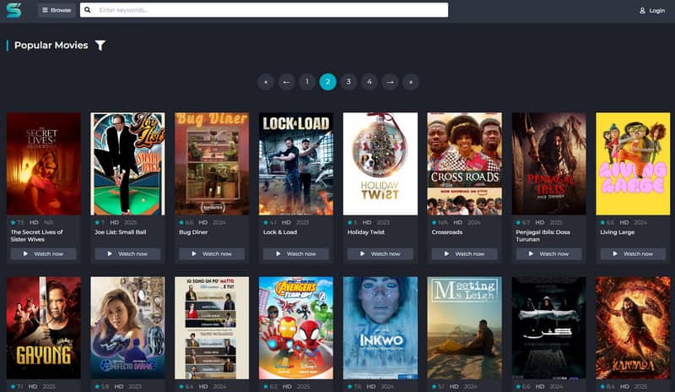Click the Holiday Twist title text

pos(366,232)
